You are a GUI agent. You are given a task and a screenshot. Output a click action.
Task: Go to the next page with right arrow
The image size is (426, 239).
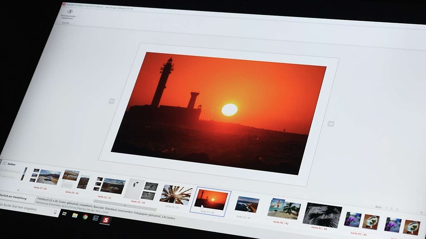pyautogui.click(x=331, y=124)
